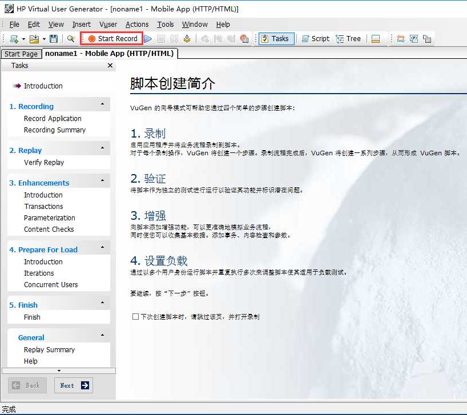Screen dimensions: 467x415
Task: Click the Start Record button
Action: click(112, 38)
